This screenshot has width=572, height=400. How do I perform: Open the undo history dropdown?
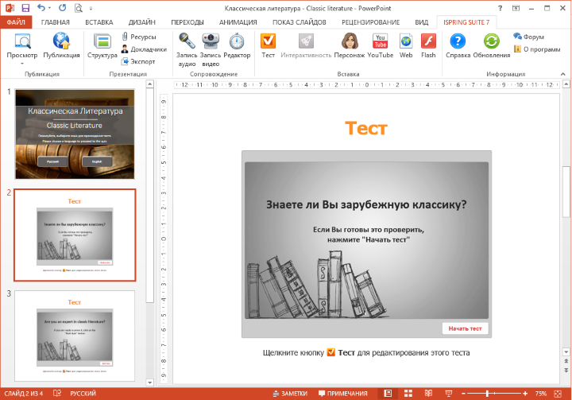tap(49, 8)
